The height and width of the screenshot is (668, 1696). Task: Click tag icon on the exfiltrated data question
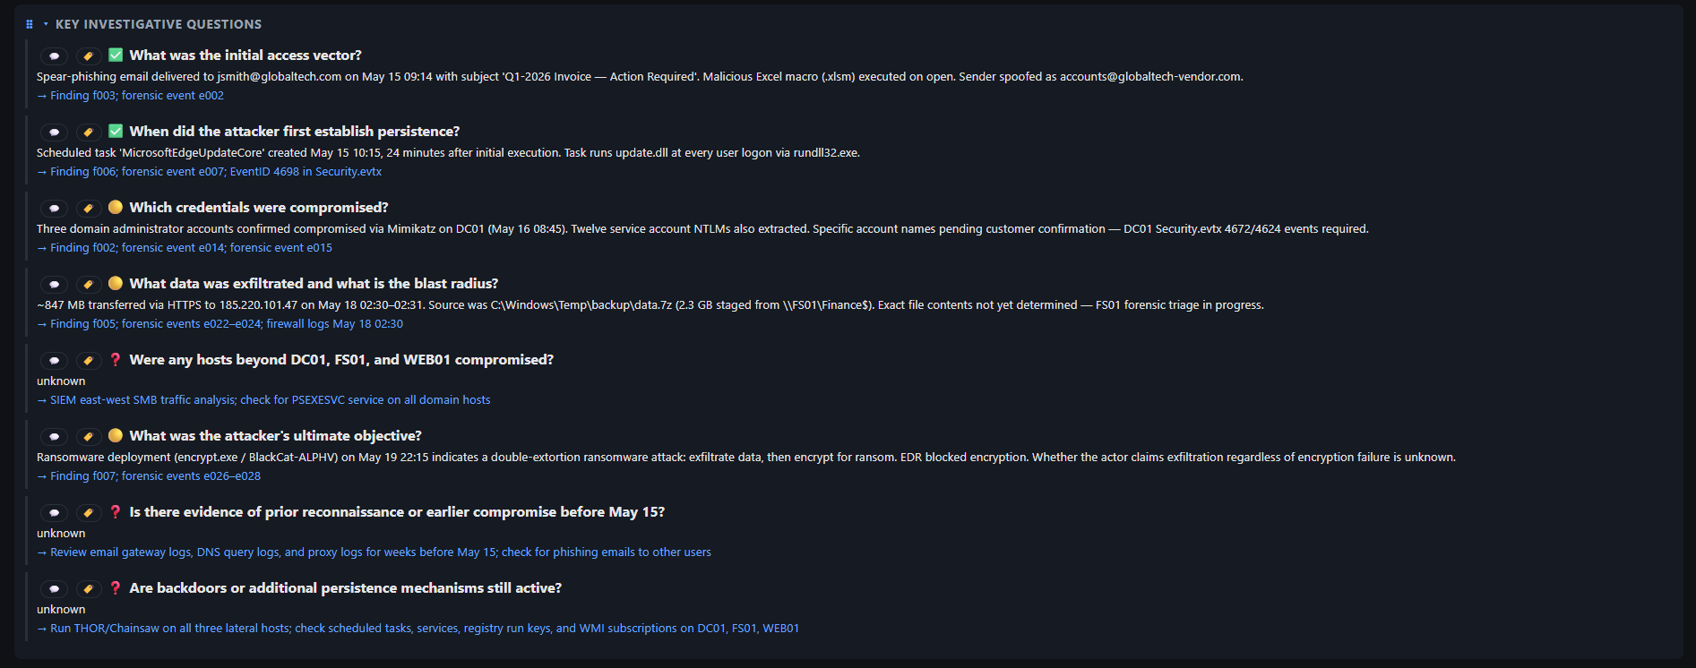(x=88, y=284)
